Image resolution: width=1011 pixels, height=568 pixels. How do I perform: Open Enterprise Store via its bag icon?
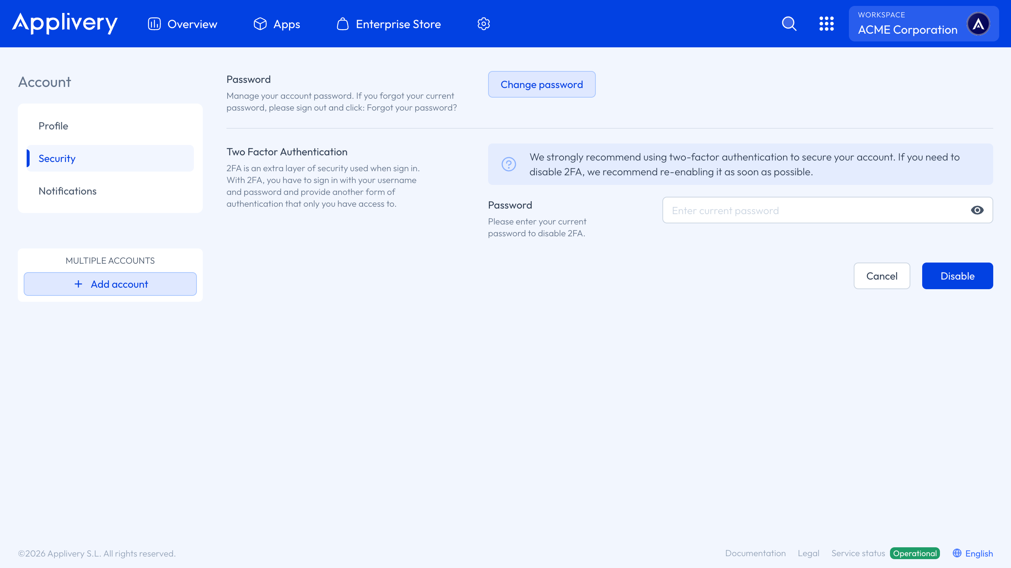342,24
